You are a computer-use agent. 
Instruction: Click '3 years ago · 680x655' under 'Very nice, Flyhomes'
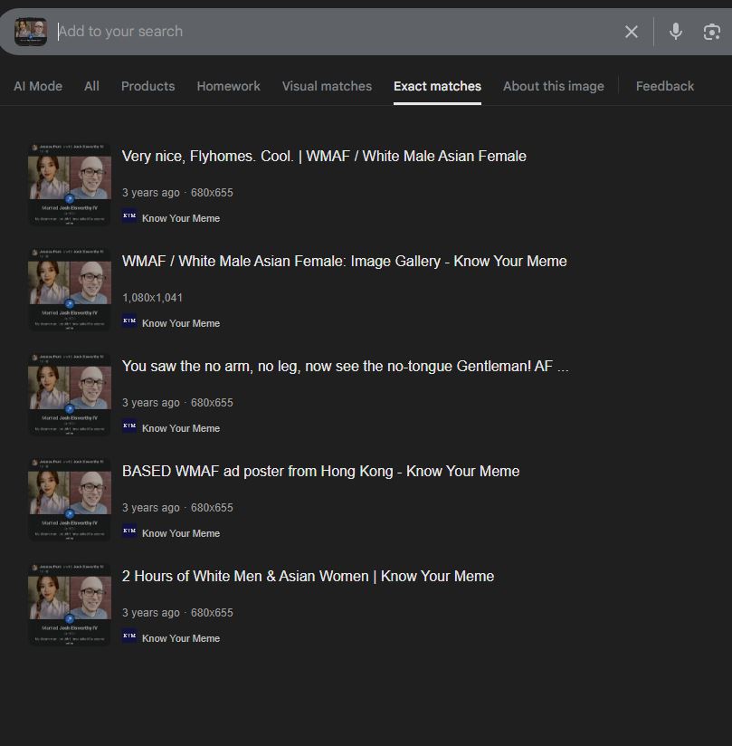pos(177,193)
